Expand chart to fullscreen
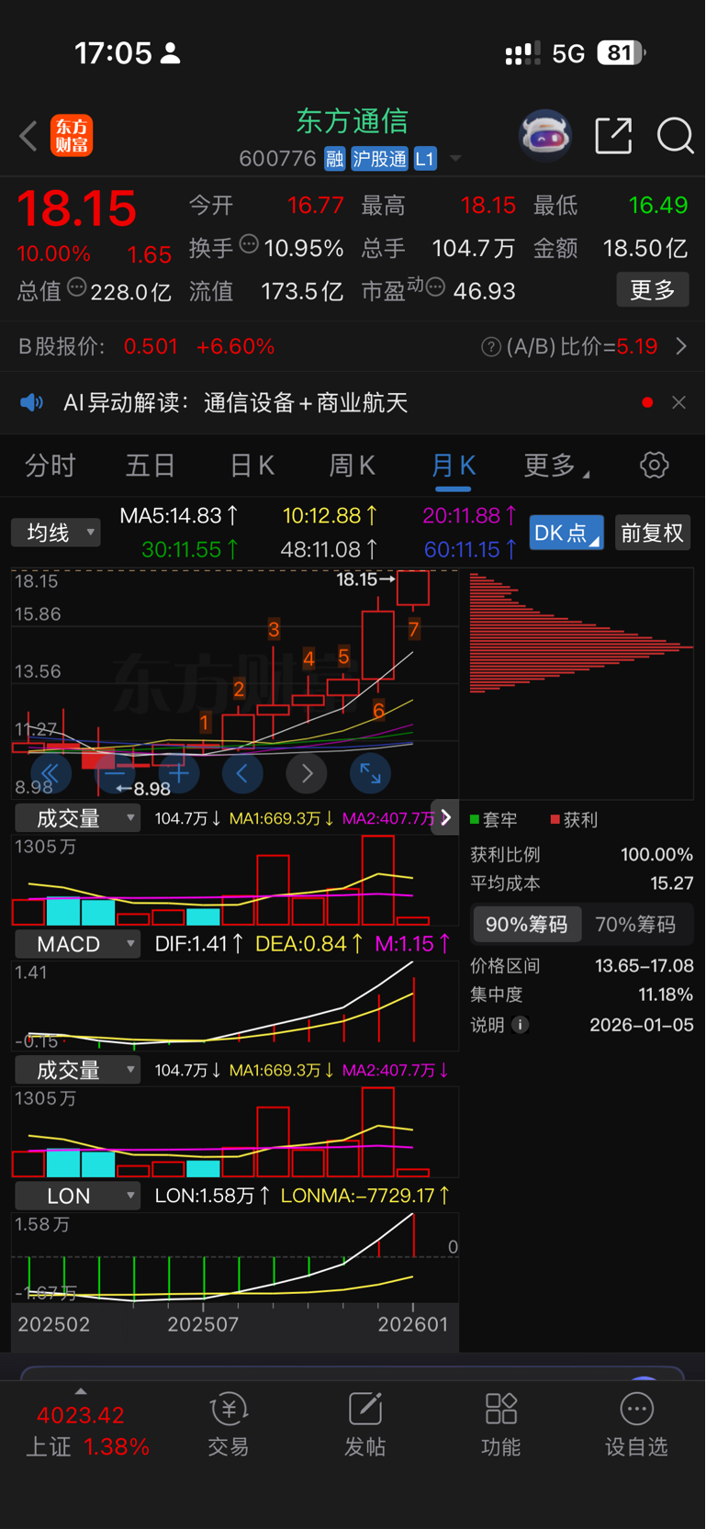 coord(370,773)
